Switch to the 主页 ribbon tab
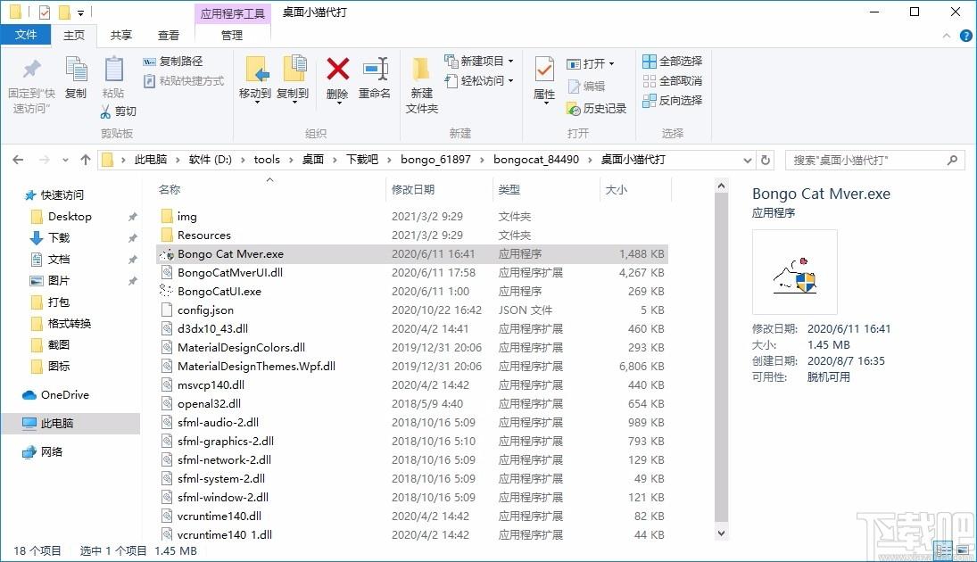Screen dimensions: 977x562 click(x=73, y=36)
